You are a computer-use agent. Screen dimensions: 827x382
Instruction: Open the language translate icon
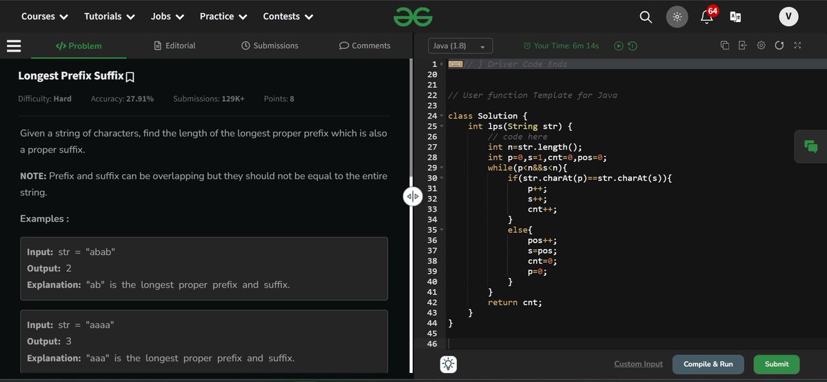[735, 17]
